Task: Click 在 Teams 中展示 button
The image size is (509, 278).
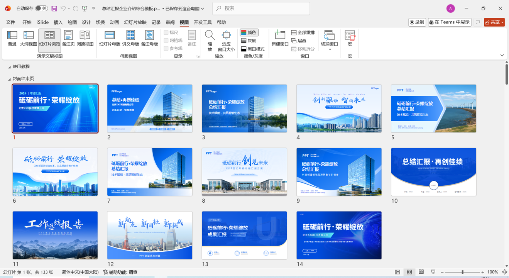Action: [450, 22]
